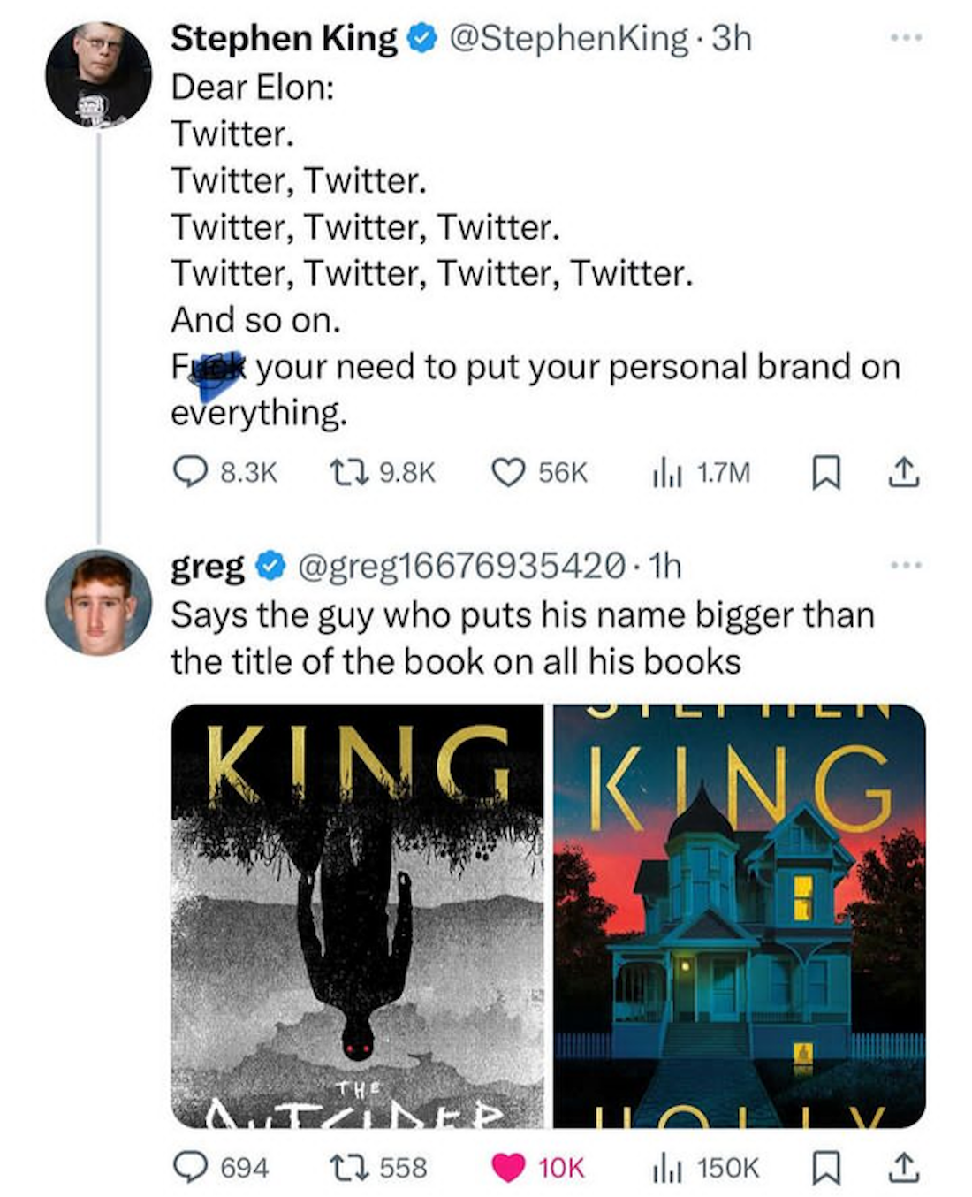Screen dimensions: 972x1197
Task: Reply to Stephen King's tweet
Action: tap(187, 474)
